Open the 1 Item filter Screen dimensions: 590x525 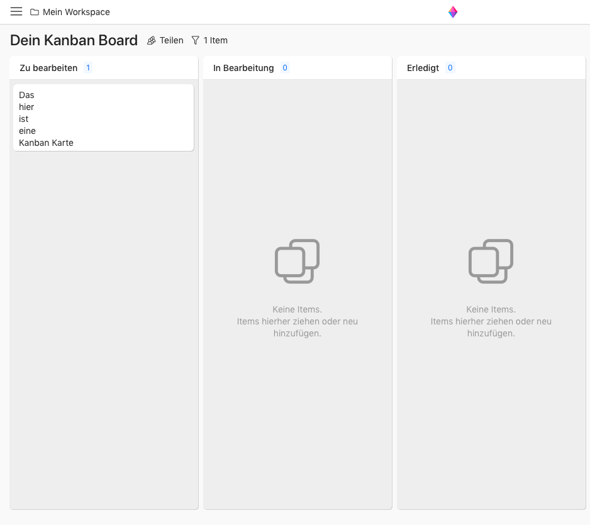tap(209, 41)
